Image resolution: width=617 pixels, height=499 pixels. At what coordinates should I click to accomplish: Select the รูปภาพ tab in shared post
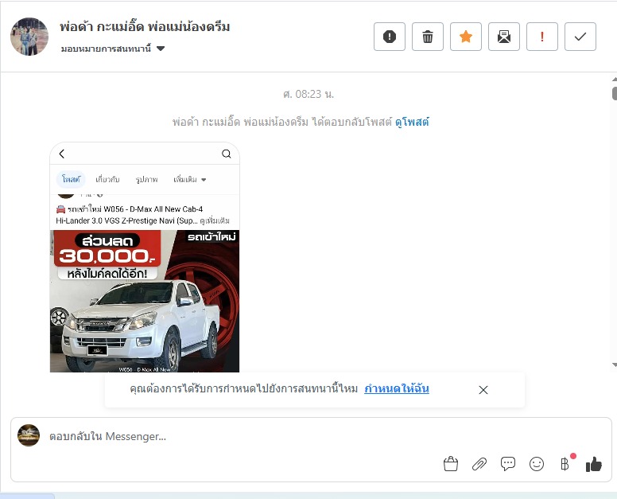click(146, 180)
